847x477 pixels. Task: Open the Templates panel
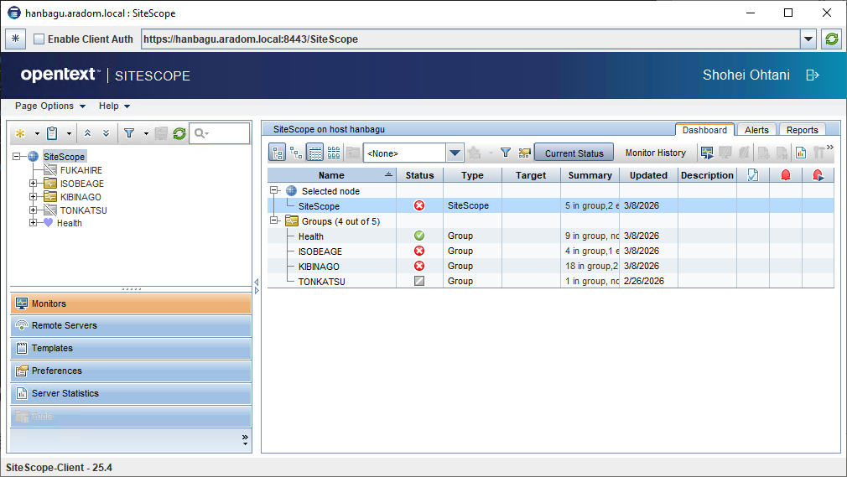(131, 349)
